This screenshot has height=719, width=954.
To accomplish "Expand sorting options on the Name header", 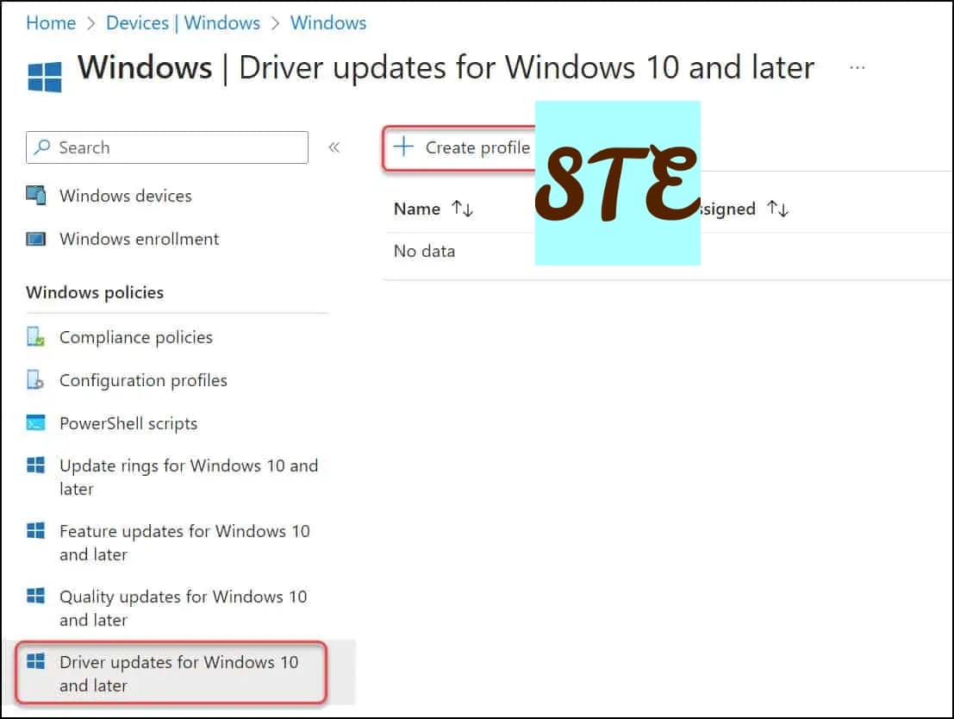I will point(460,209).
